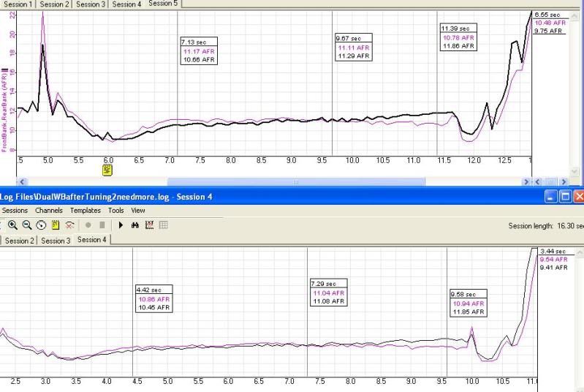Switch to Session 3 tab in lower window
The height and width of the screenshot is (392, 584).
tap(56, 241)
